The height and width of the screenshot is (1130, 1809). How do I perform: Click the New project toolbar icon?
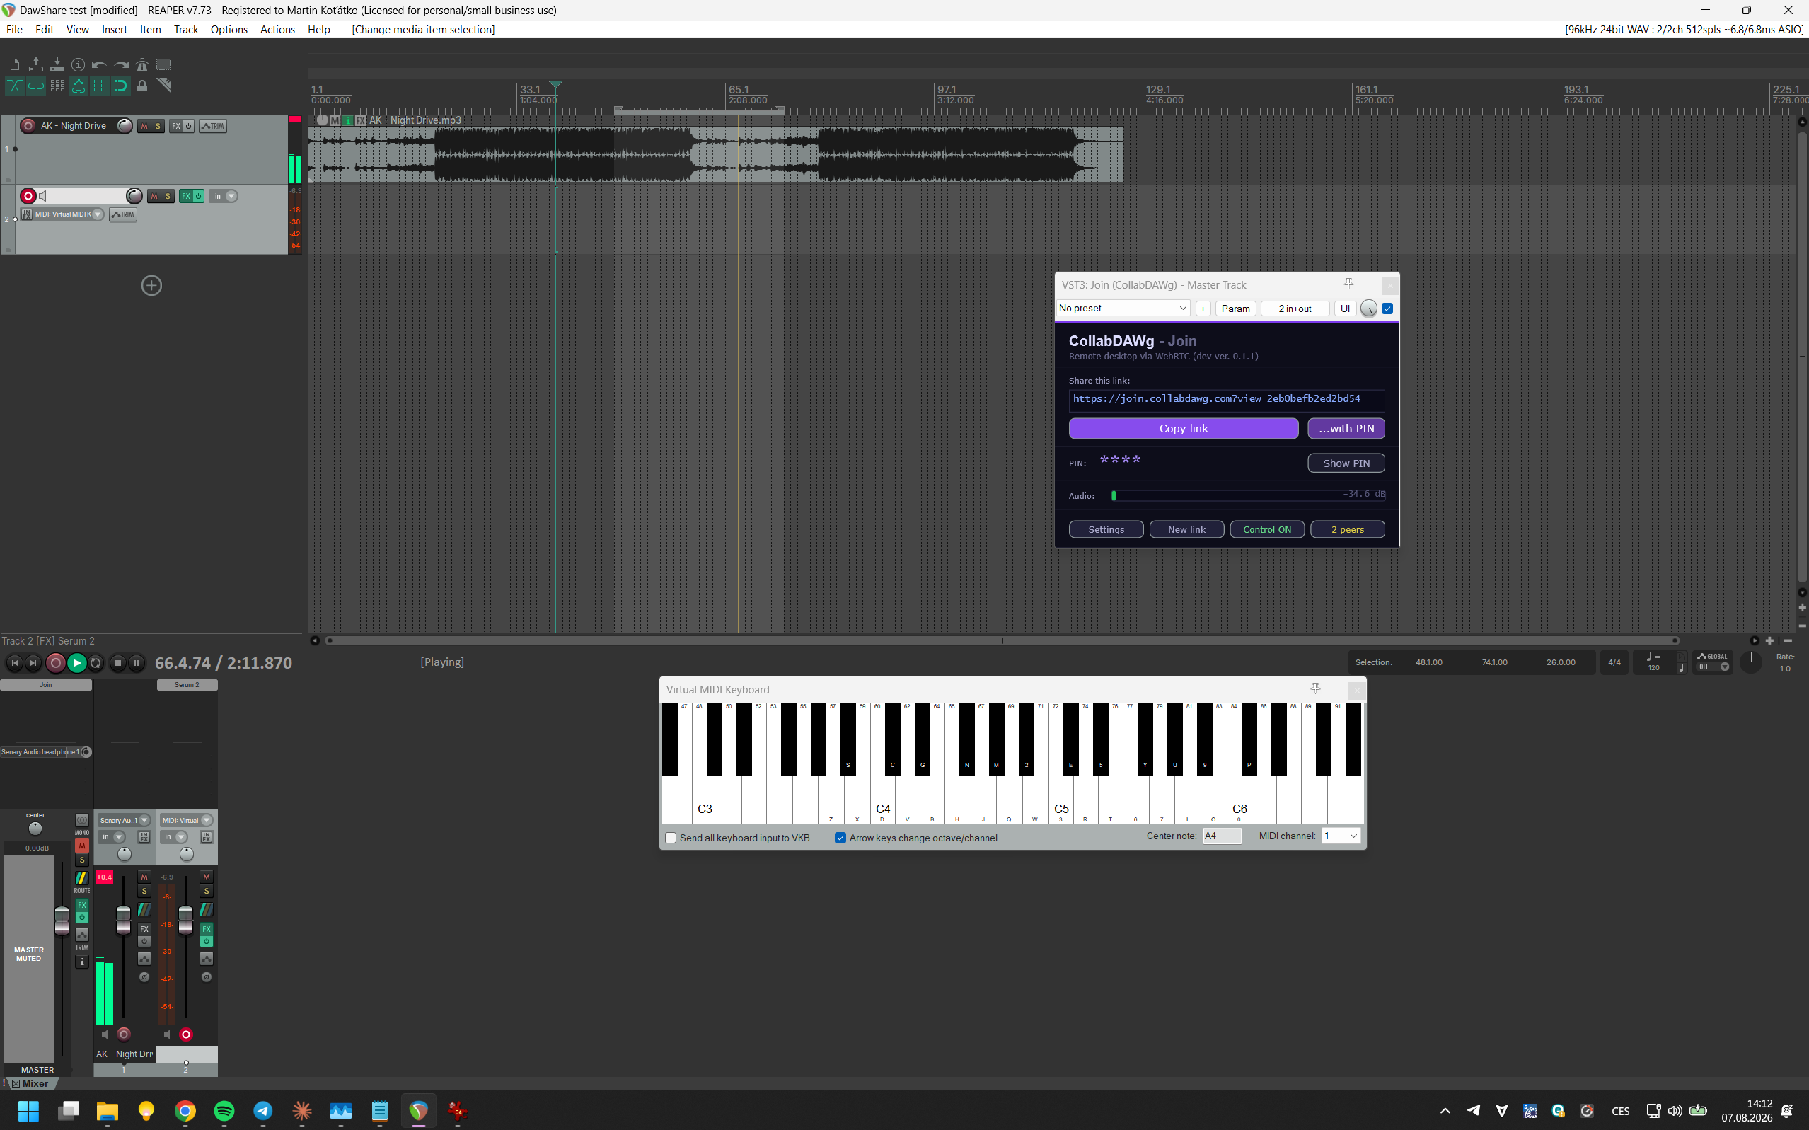pyautogui.click(x=14, y=64)
